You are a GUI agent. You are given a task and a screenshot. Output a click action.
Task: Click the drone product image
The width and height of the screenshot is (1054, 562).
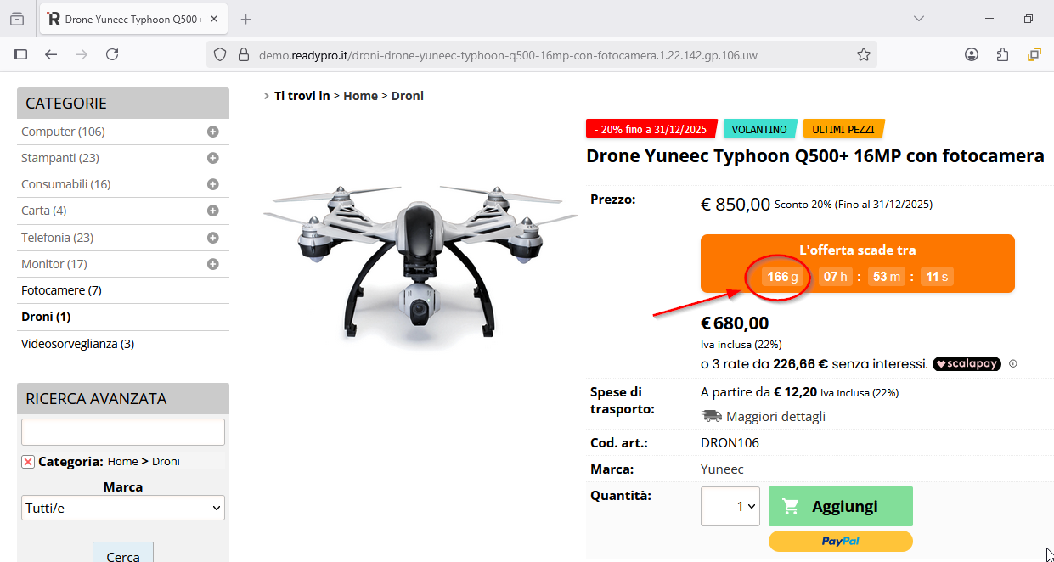pos(420,259)
